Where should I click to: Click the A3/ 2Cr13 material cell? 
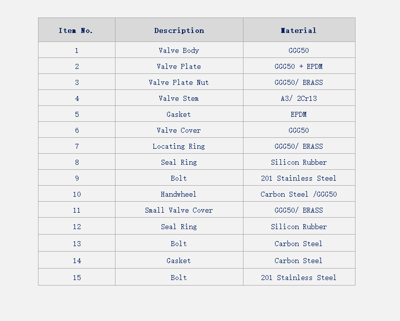click(299, 98)
